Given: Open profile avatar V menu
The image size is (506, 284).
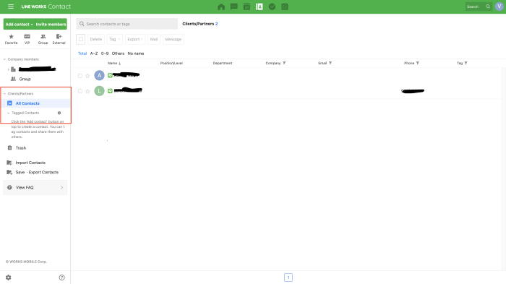Looking at the screenshot, I should click(x=499, y=7).
